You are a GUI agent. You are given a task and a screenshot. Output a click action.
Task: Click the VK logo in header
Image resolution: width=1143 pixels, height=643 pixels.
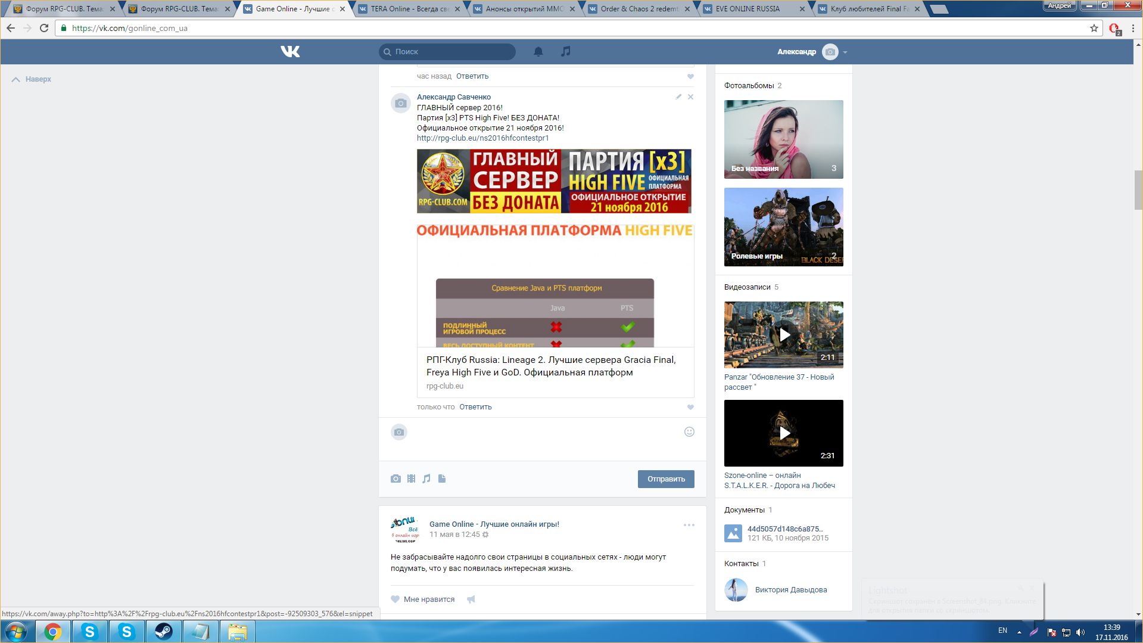tap(290, 52)
